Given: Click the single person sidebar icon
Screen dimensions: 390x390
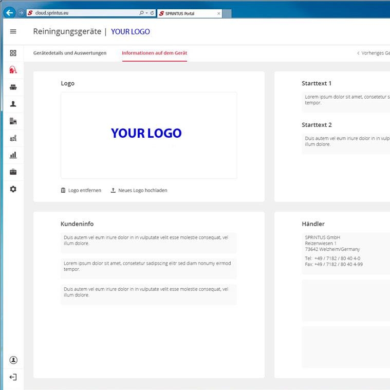Looking at the screenshot, I should click(x=13, y=104).
